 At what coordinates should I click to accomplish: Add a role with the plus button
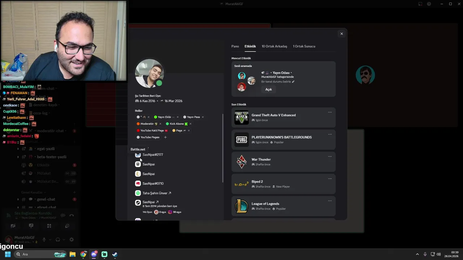165,137
